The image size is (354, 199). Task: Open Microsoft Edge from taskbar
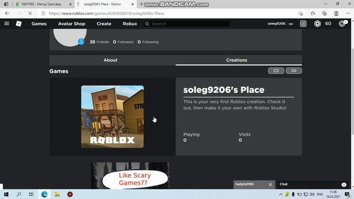coord(44,194)
